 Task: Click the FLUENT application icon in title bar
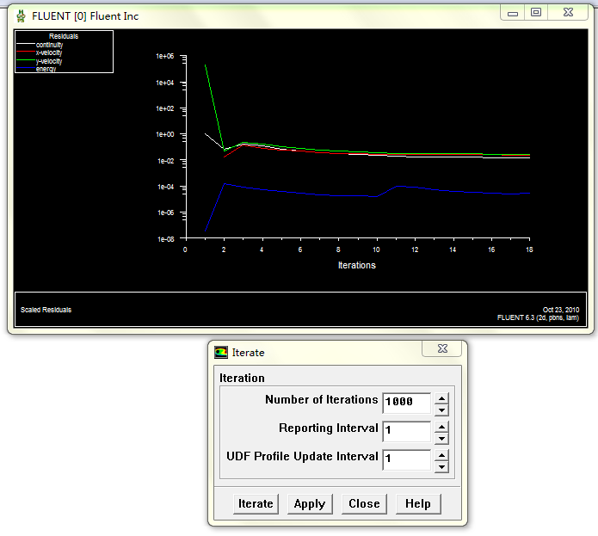click(21, 15)
